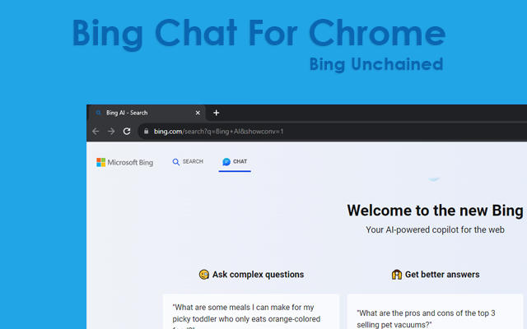Viewport: 527px width, 329px height.
Task: Click the blue chat bubble icon
Action: 226,162
